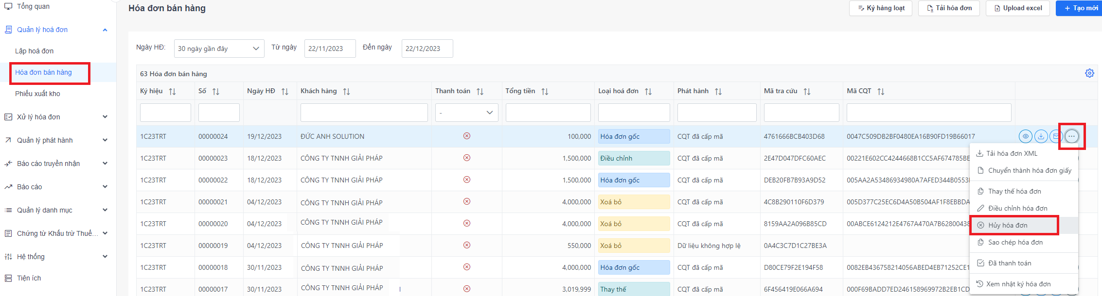The image size is (1102, 296).
Task: Focus the Loại hoá đơn filter input
Action: 634,113
